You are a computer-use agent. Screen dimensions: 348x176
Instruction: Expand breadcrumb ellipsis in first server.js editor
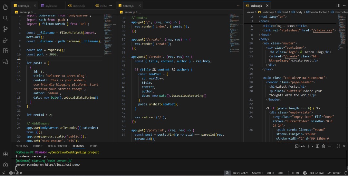tap(34, 12)
